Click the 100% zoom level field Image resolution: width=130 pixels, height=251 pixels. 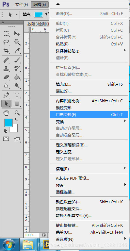pos(31,235)
